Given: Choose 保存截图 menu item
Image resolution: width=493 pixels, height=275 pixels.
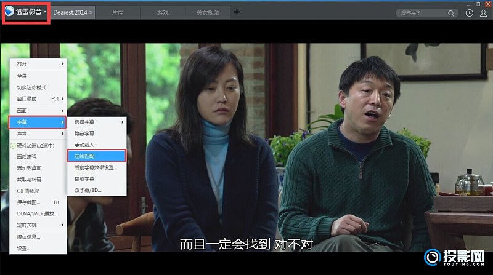Looking at the screenshot, I should 38,202.
